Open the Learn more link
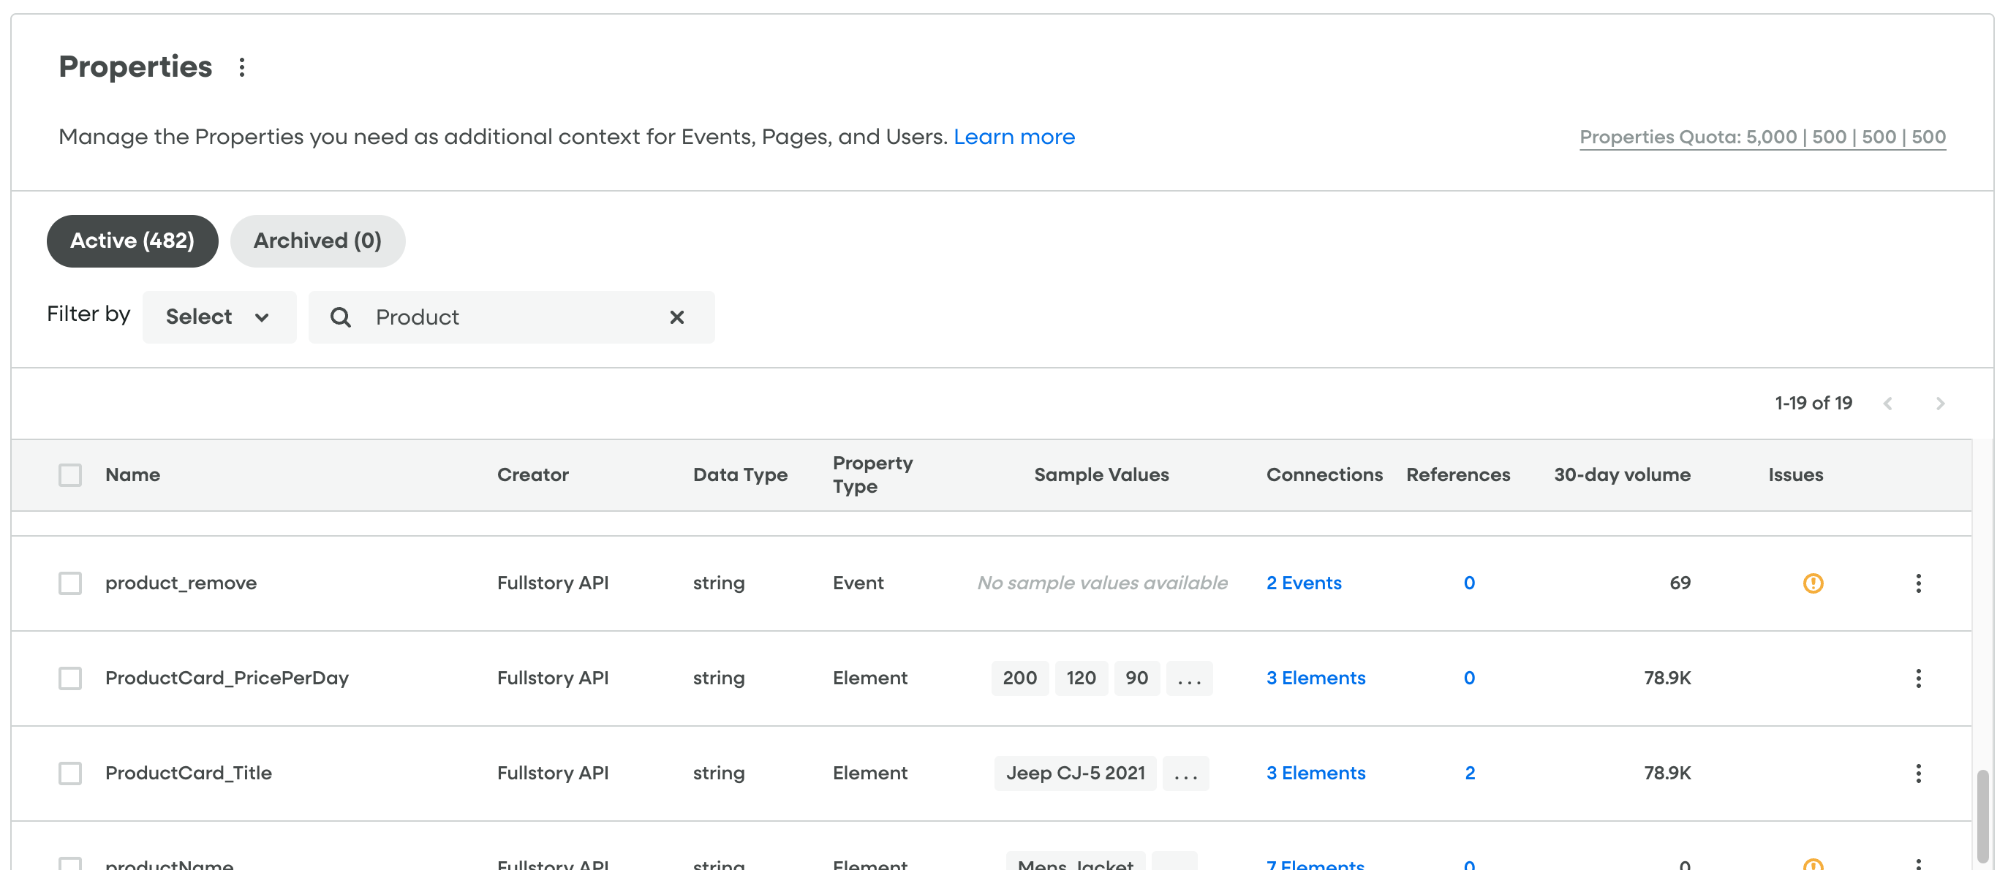2008x870 pixels. [x=1014, y=137]
